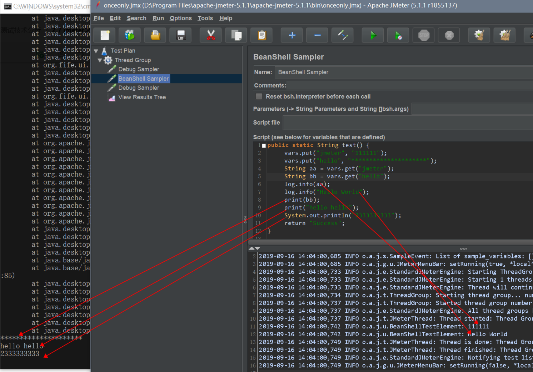Click script line System.out.println
The width and height of the screenshot is (533, 372).
[x=343, y=215]
